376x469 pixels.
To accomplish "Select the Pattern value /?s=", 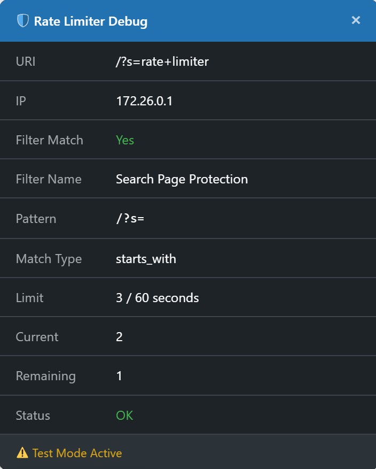I will (130, 219).
